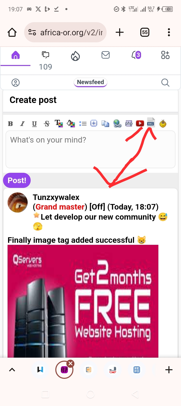Open the mail messages envelope
The height and width of the screenshot is (406, 181).
point(106,55)
